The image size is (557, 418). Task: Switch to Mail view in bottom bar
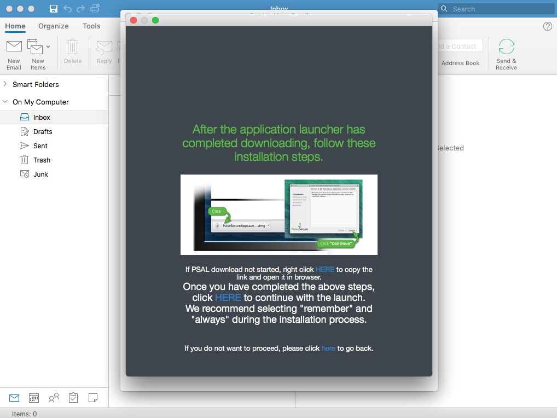(x=14, y=398)
